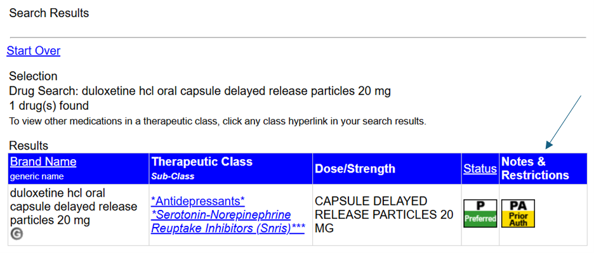Image resolution: width=594 pixels, height=253 pixels.
Task: Click the 1 drug(s) found text
Action: tap(48, 105)
